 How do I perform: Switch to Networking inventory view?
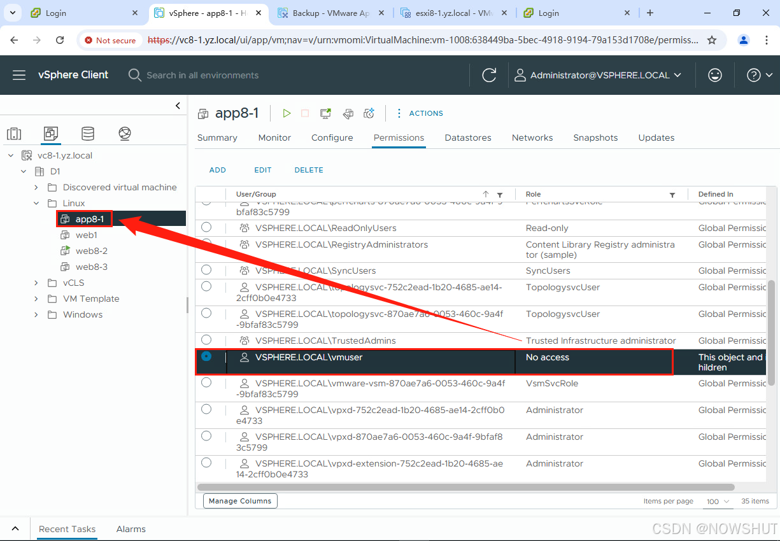pyautogui.click(x=125, y=134)
